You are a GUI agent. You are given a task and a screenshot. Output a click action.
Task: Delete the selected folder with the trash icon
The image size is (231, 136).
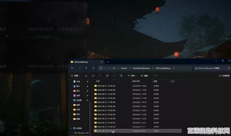pyautogui.click(x=121, y=76)
